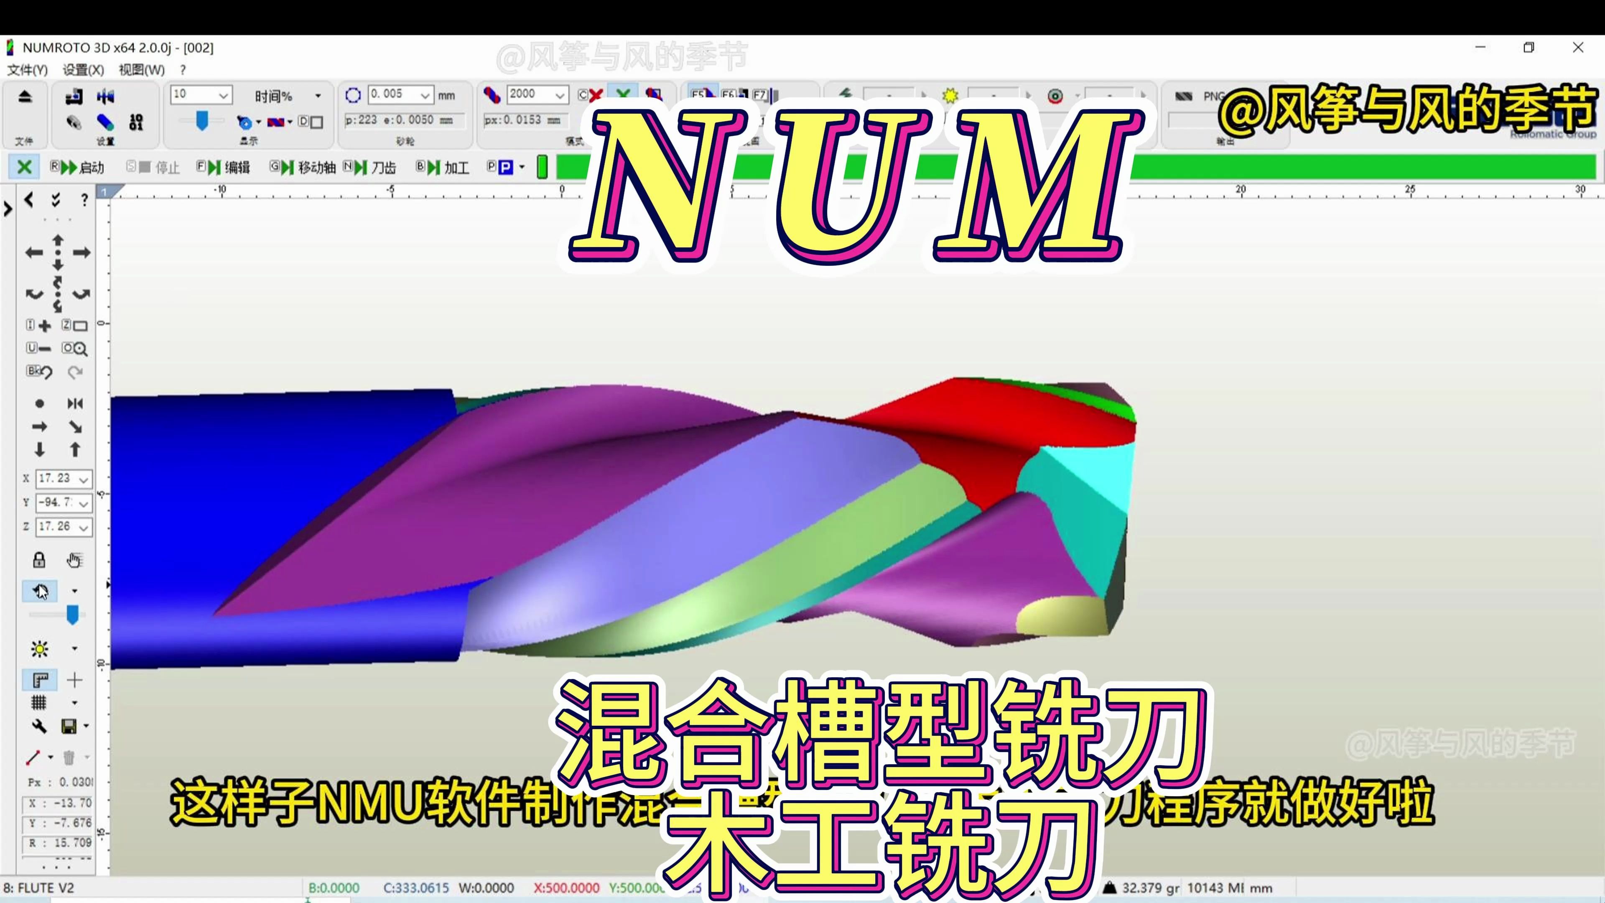Expand the collapsed panel with the > chevron
This screenshot has width=1605, height=903.
[x=8, y=209]
